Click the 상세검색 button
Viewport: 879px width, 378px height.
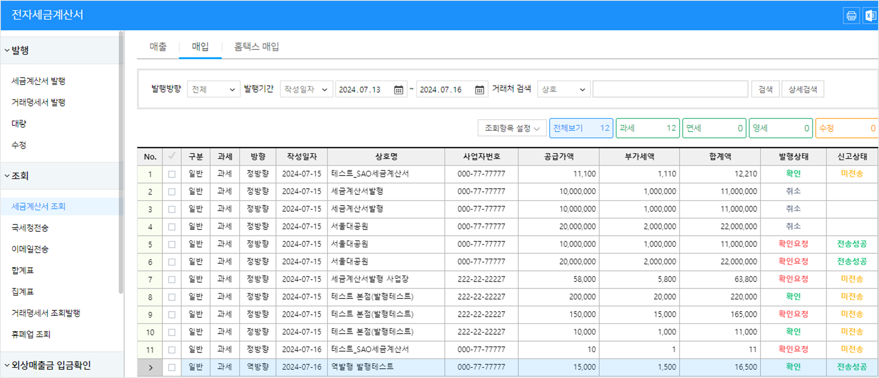(802, 89)
